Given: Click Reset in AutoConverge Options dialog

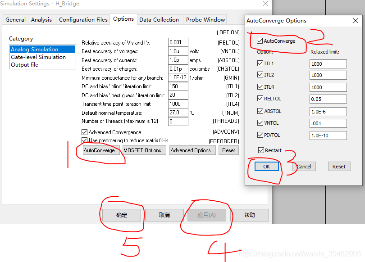Looking at the screenshot, I should point(339,167).
